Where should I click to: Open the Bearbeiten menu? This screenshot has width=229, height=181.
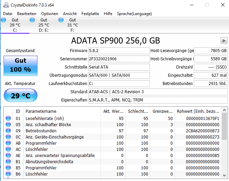point(27,14)
